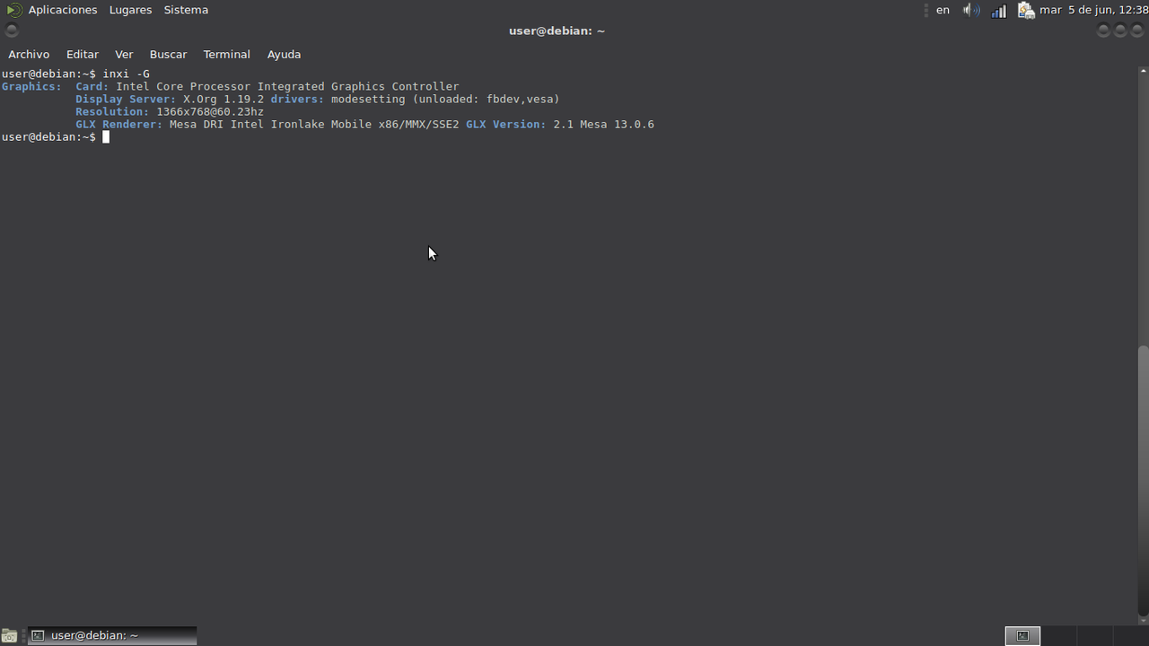Click the 'inxi -G' command text
Image resolution: width=1149 pixels, height=646 pixels.
pyautogui.click(x=127, y=74)
